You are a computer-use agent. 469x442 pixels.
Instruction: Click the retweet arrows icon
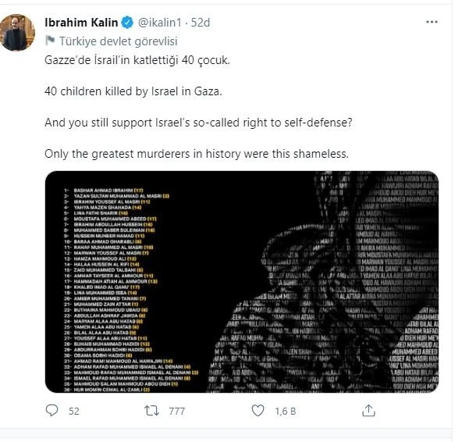[155, 410]
